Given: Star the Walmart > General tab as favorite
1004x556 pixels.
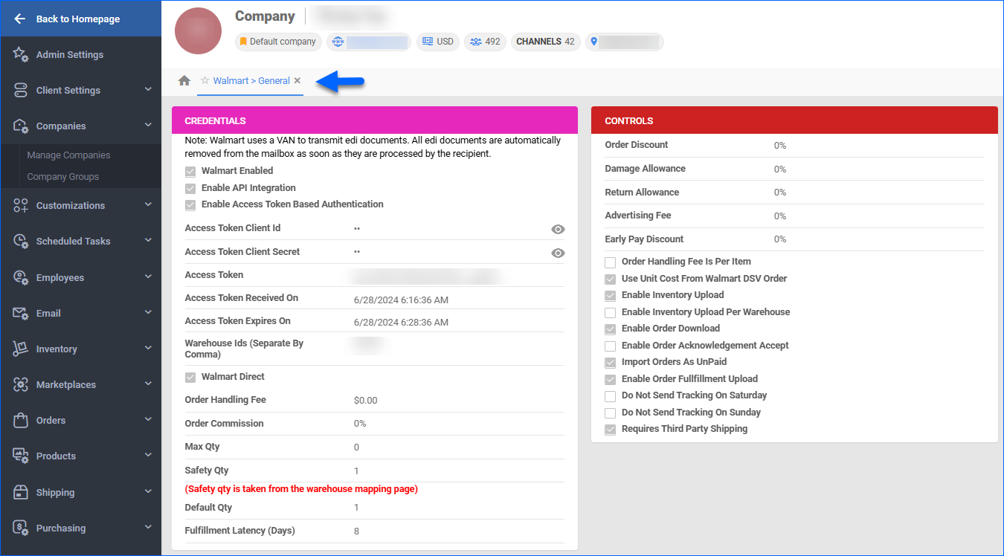Looking at the screenshot, I should coord(205,80).
